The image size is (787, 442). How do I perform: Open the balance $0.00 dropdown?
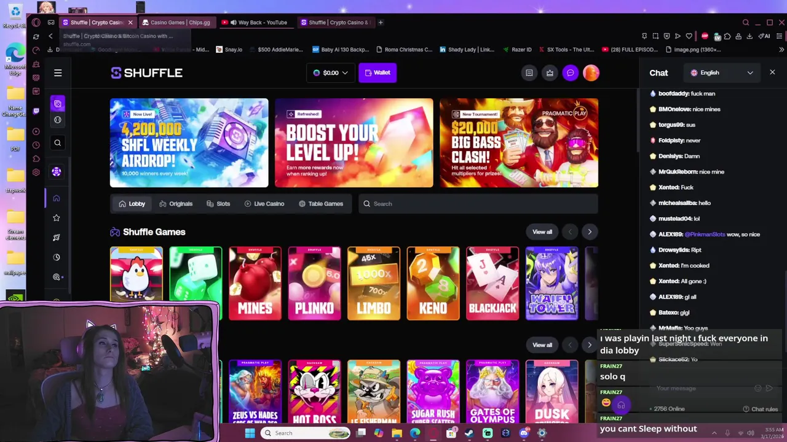(331, 72)
